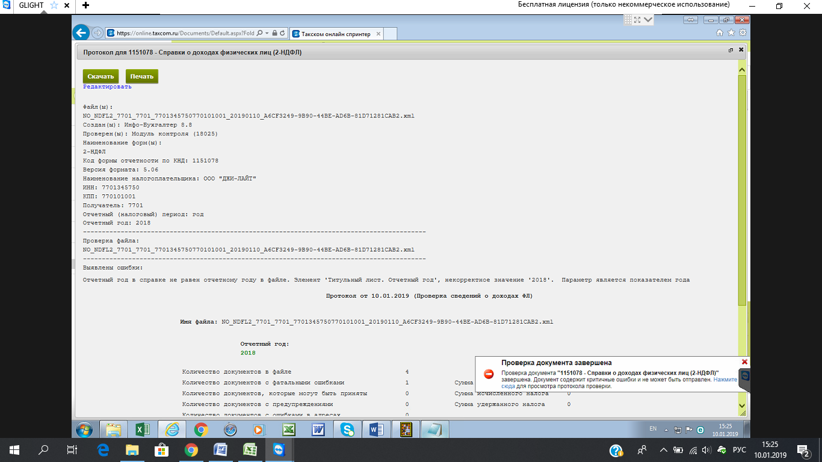822x462 pixels.
Task: Click the scrollbar up arrow
Action: (743, 70)
